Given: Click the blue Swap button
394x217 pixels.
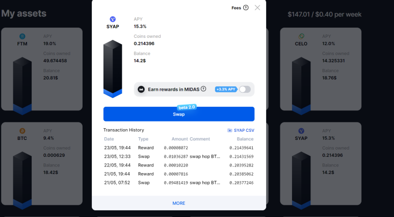Looking at the screenshot, I should point(179,114).
